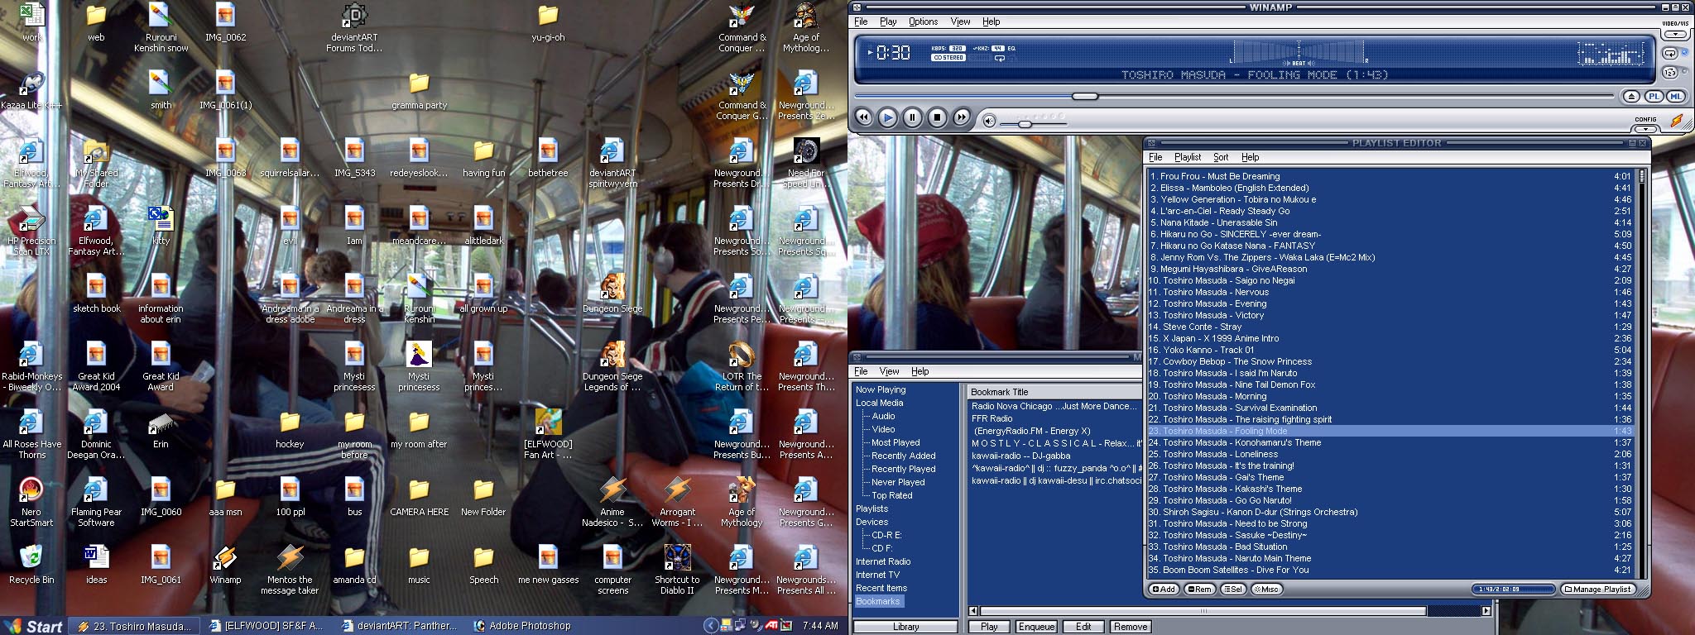1695x635 pixels.
Task: Expand the CONFIG drawer
Action: pos(1645,129)
